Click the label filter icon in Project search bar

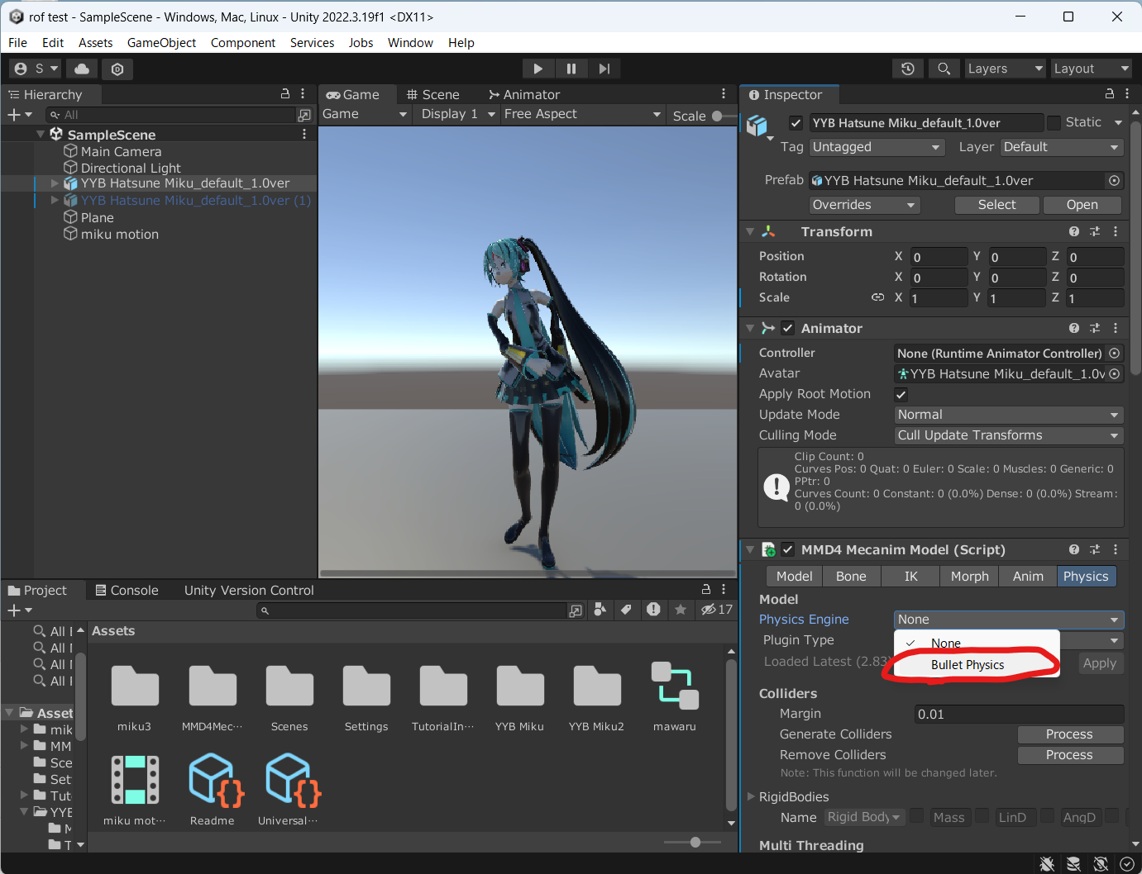pyautogui.click(x=627, y=610)
